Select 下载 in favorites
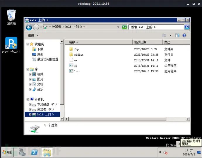The height and width of the screenshot is (158, 202). [x=37, y=49]
